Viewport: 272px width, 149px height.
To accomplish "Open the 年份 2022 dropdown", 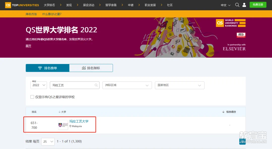I will tap(39, 85).
